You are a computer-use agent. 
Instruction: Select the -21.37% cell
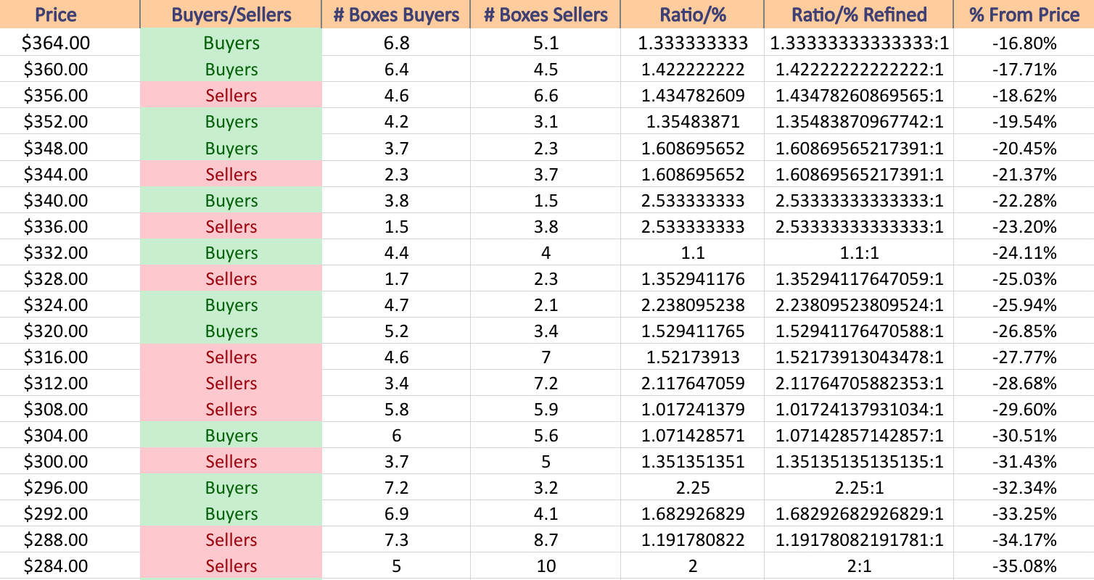click(1024, 174)
